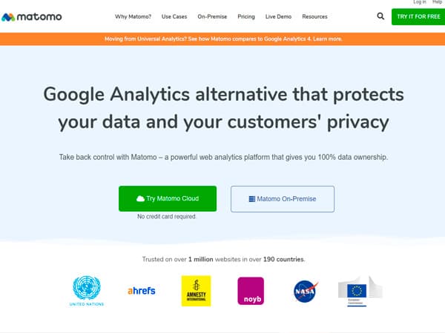Click the Log in link
Image resolution: width=445 pixels, height=333 pixels.
coord(420,2)
